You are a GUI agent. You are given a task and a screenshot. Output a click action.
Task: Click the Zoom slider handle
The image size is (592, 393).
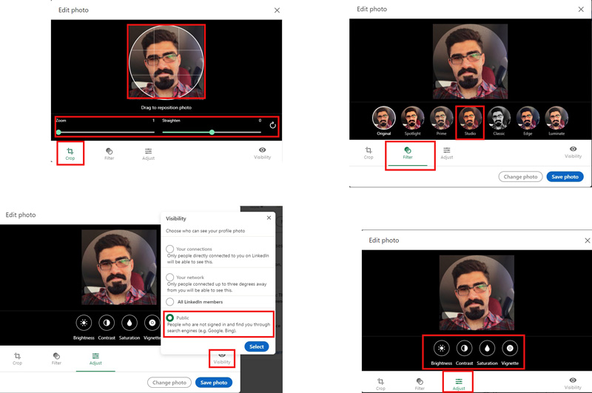coord(58,132)
